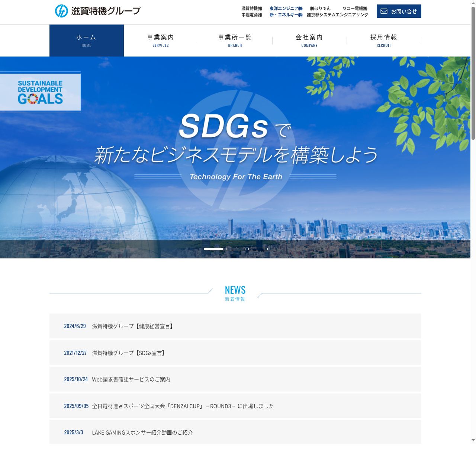Jump to the third slide indicator

click(x=258, y=249)
